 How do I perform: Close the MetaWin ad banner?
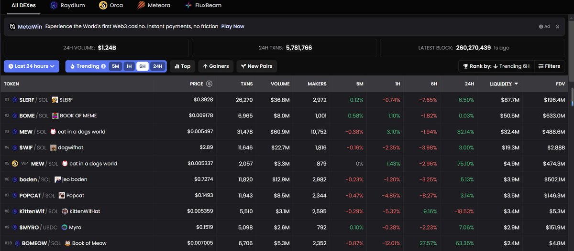pos(557,27)
